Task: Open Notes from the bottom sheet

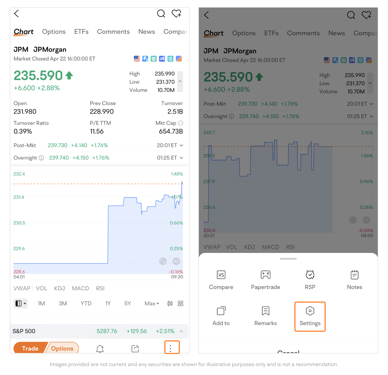Action: coord(354,276)
